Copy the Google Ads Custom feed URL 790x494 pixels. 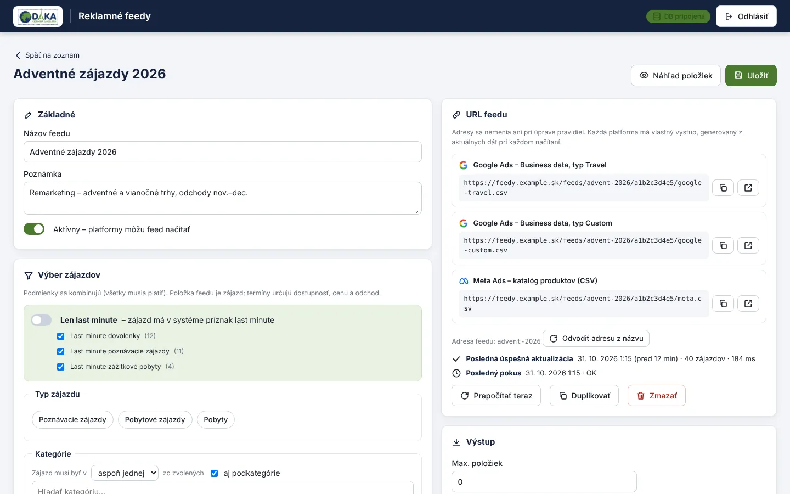click(723, 245)
